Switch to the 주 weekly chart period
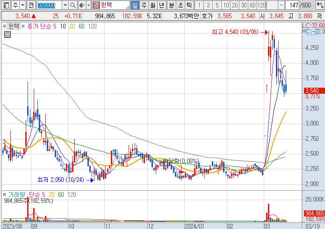This screenshot has width=325, height=229. pos(144,5)
